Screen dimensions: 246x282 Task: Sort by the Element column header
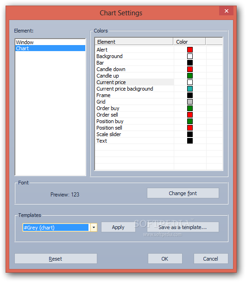(134, 41)
